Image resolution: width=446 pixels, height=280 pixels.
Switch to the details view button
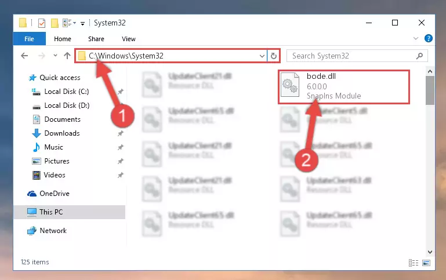coord(414,263)
